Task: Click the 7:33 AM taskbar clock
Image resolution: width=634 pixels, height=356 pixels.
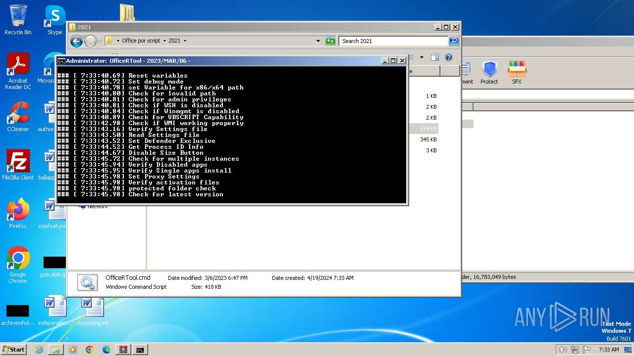Action: pos(609,350)
